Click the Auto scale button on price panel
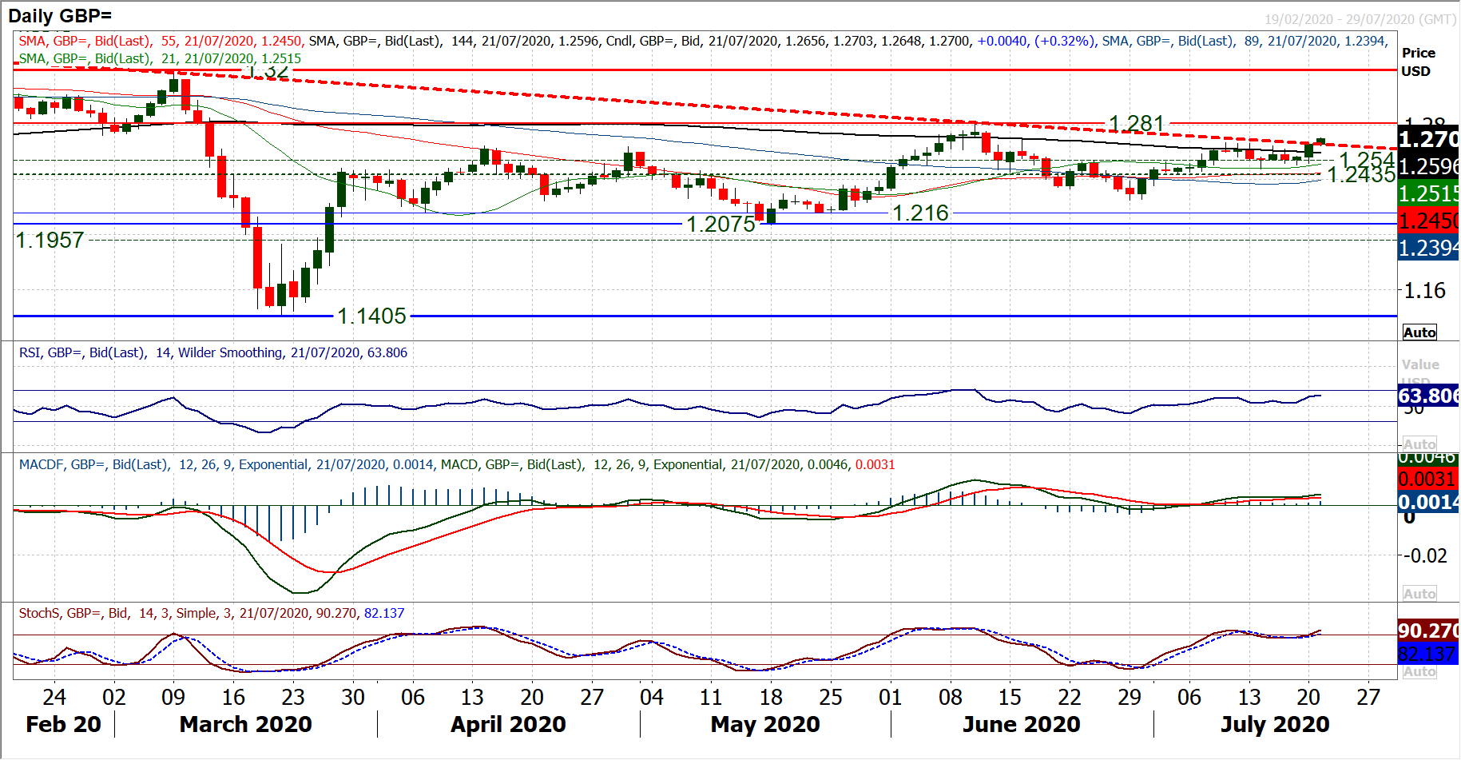This screenshot has height=760, width=1461. [1419, 332]
